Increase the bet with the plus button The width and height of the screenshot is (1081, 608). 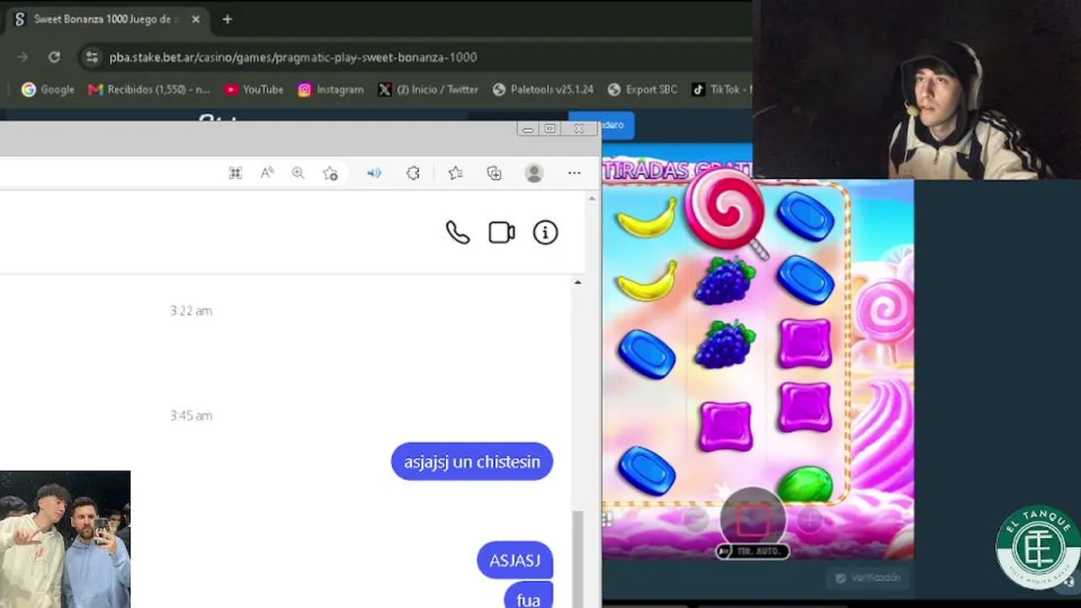point(809,519)
